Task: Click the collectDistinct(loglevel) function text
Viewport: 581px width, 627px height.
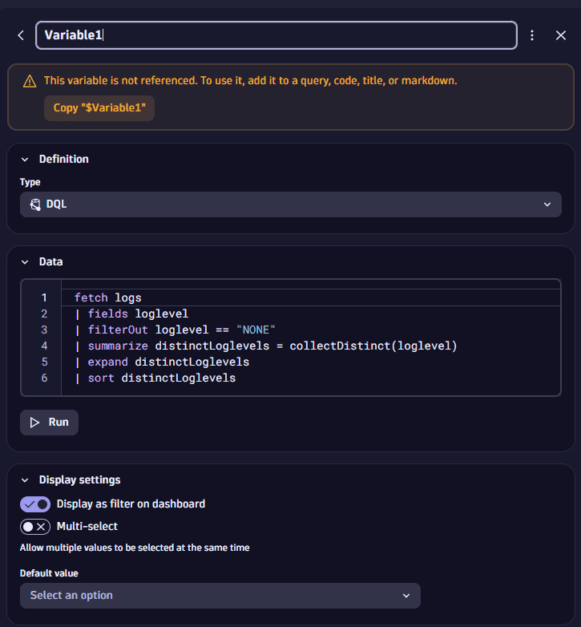Action: coord(373,346)
